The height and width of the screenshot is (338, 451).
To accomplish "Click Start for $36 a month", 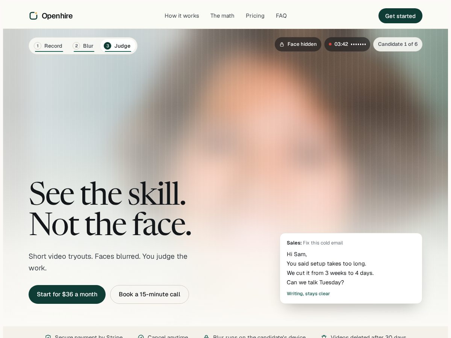I will coord(67,294).
